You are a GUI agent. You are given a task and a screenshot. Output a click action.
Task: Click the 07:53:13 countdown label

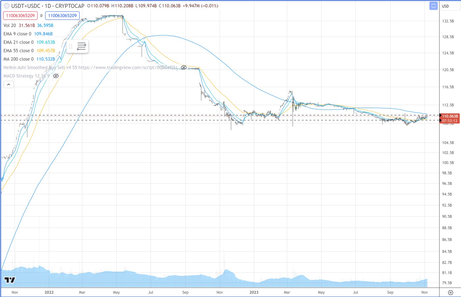point(450,121)
